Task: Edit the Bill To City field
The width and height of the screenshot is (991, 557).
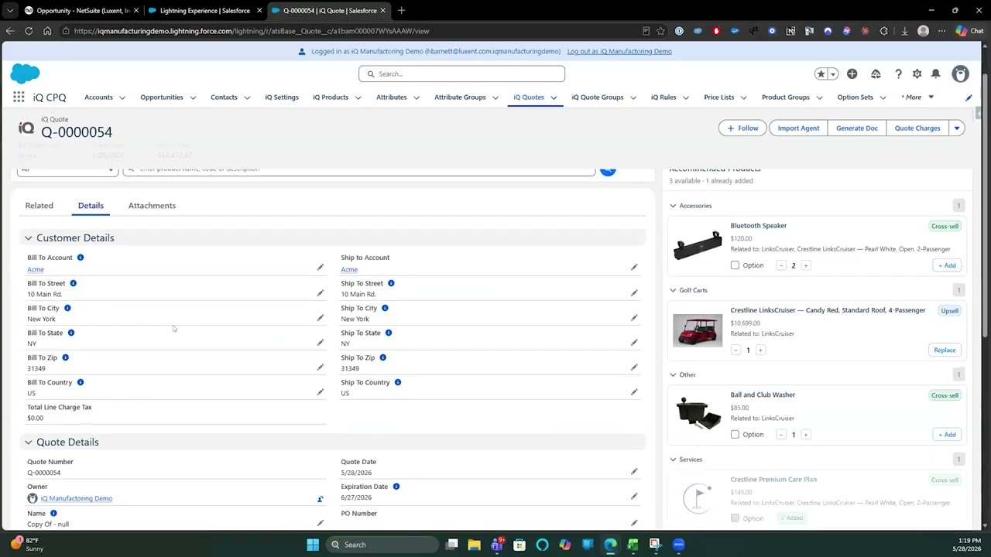Action: (x=321, y=318)
